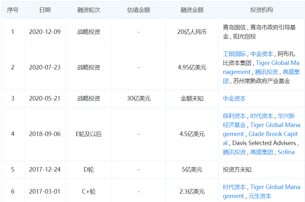Select the 30亿美元 valuation cell

(139, 99)
